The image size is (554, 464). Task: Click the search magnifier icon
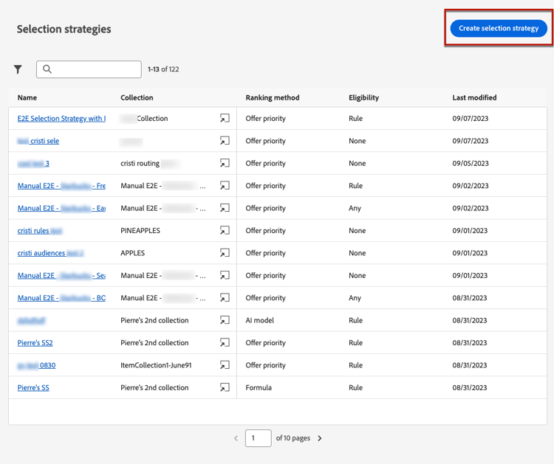47,69
